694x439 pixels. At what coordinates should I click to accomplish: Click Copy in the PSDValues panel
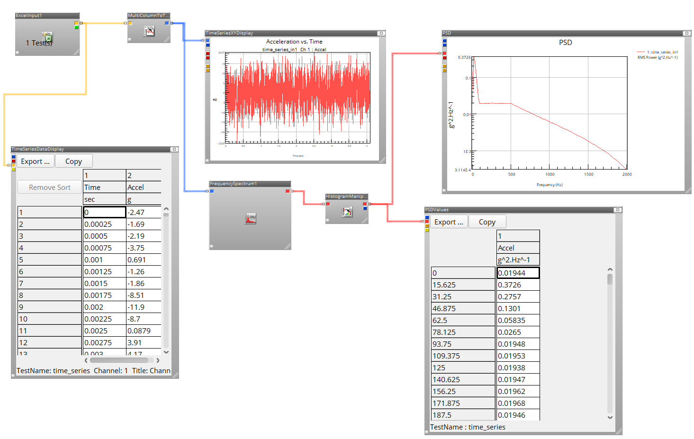click(x=487, y=221)
